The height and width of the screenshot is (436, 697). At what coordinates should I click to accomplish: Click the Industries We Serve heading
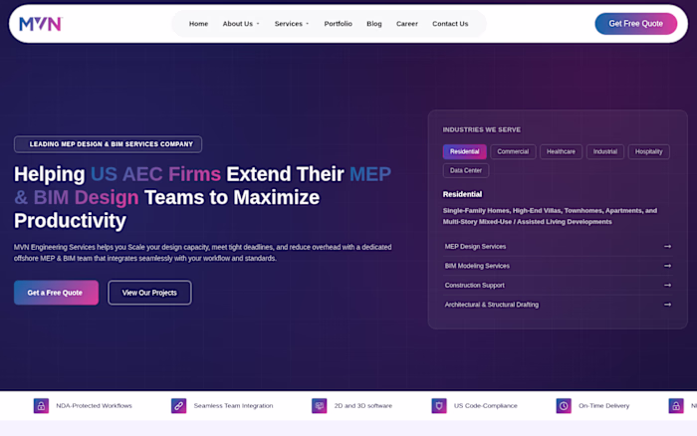coord(481,129)
